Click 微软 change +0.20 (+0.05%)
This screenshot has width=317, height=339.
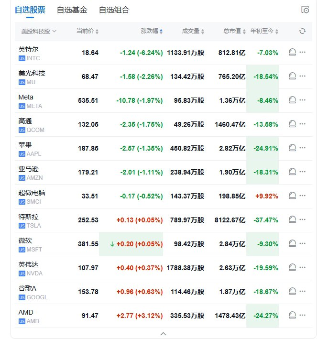(140, 244)
